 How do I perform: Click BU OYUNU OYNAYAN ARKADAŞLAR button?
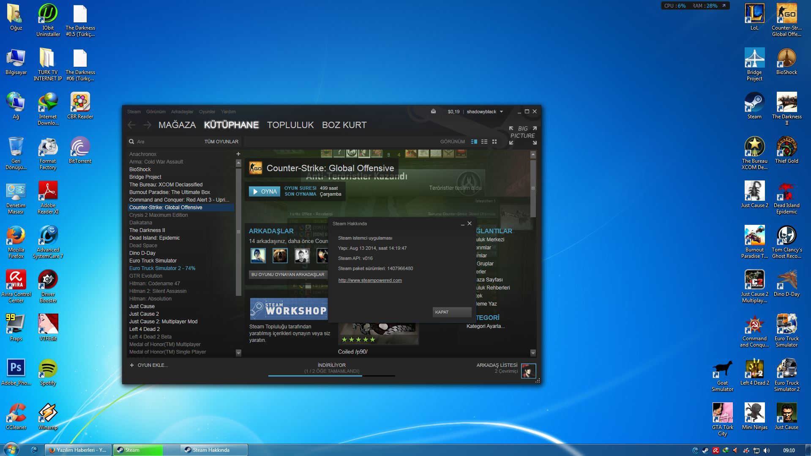click(x=288, y=275)
